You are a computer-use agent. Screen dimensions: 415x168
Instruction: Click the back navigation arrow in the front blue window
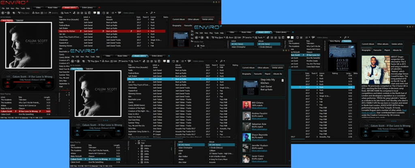[x=73, y=61]
